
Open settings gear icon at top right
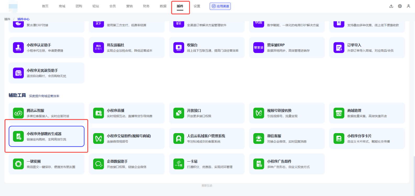[x=400, y=6]
